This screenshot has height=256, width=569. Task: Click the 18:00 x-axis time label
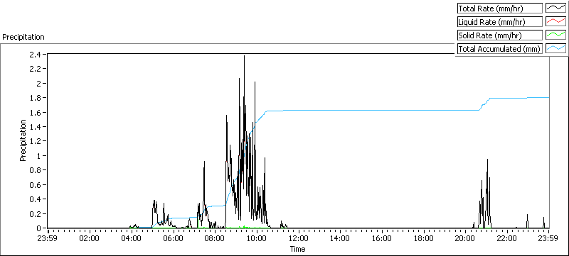[x=423, y=238]
